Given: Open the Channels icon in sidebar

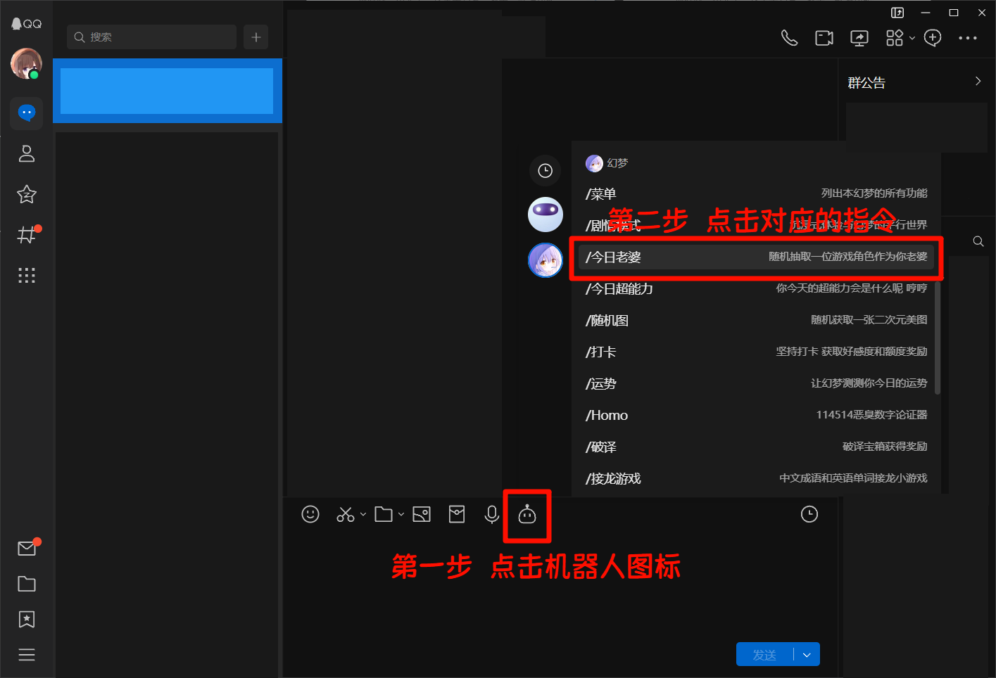Looking at the screenshot, I should 26,235.
